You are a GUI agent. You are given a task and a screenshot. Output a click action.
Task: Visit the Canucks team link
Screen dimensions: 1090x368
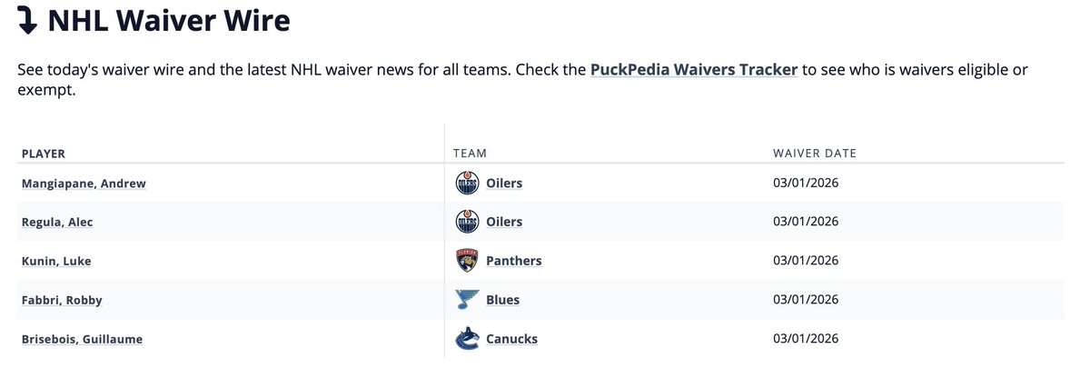tap(511, 339)
